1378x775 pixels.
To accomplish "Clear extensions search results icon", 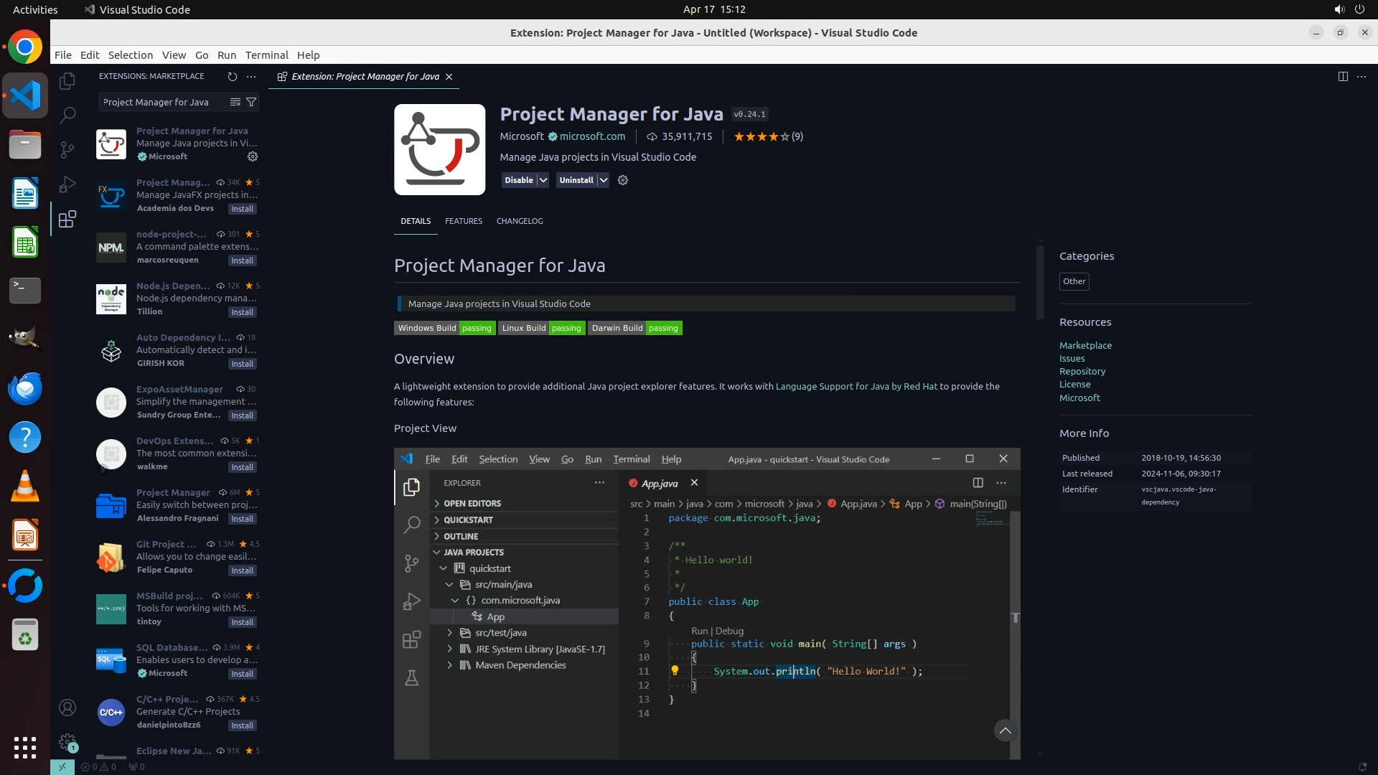I will coord(235,102).
